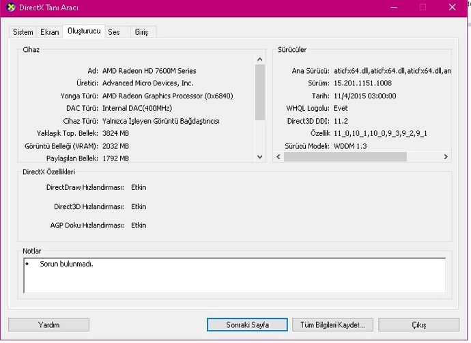Viewport: 471px width, 343px height.
Task: Click the 3824 MB total memory value
Action: [x=115, y=133]
